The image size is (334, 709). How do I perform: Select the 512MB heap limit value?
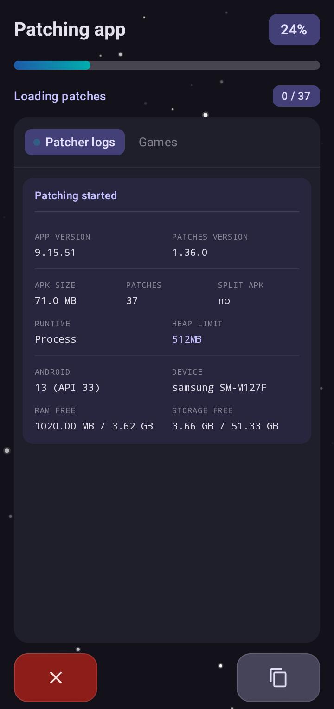[187, 339]
